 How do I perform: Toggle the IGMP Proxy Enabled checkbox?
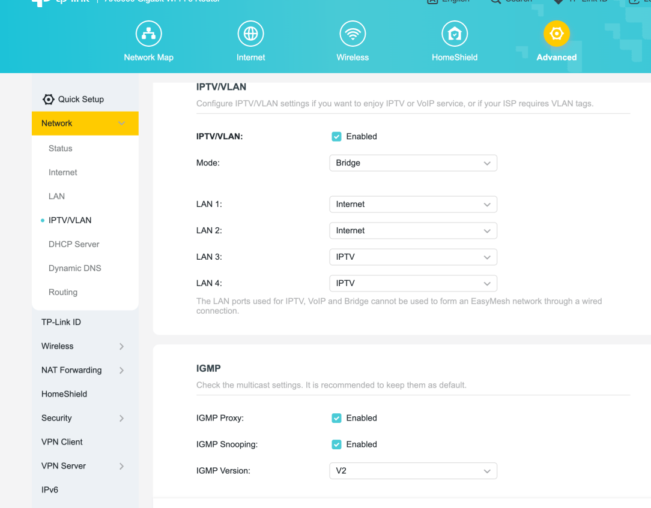click(x=336, y=418)
